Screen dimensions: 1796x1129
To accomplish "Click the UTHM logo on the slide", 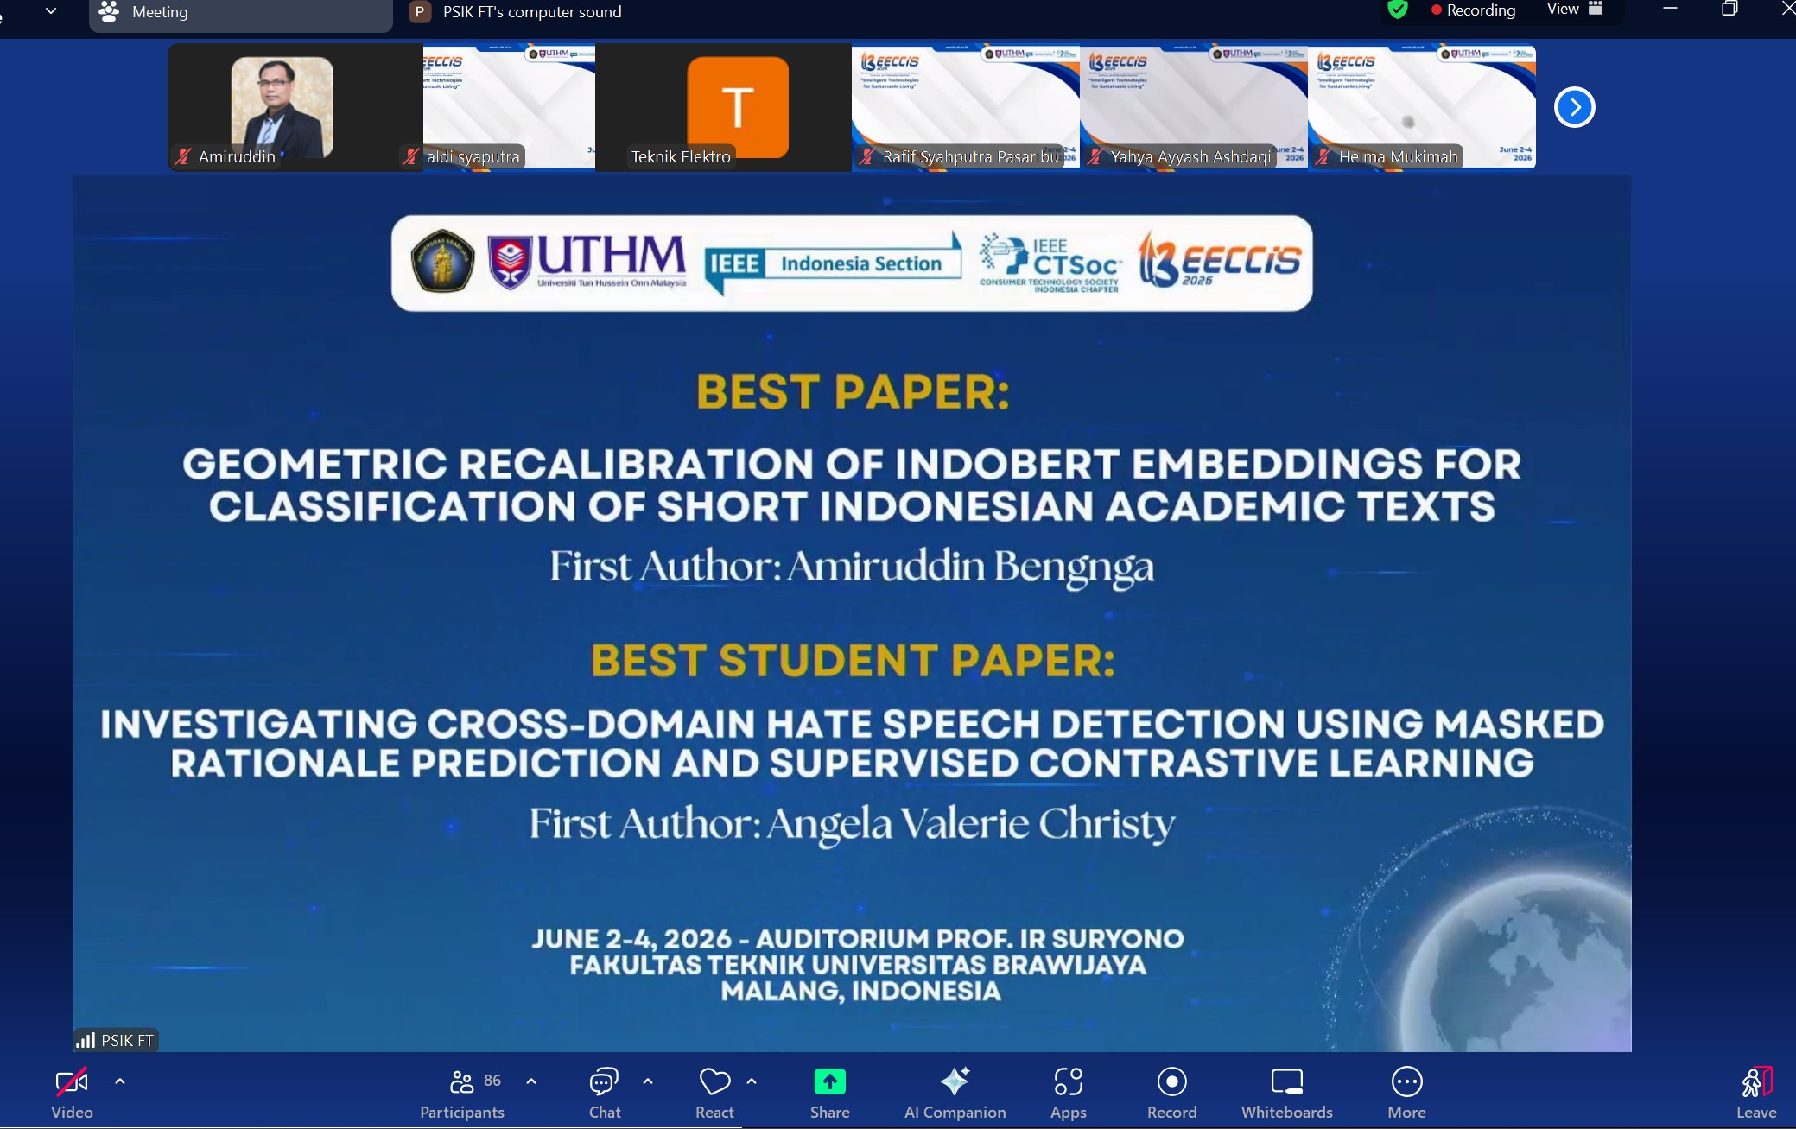I will pos(587,262).
